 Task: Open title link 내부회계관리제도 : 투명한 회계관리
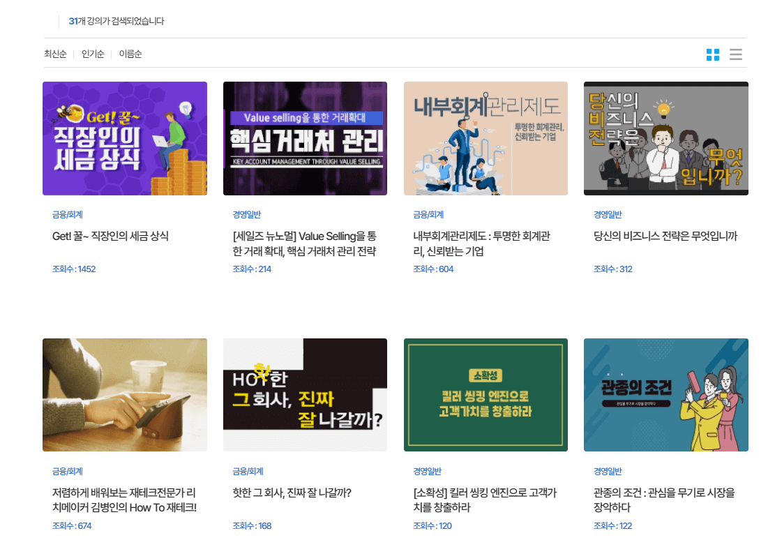click(x=481, y=244)
